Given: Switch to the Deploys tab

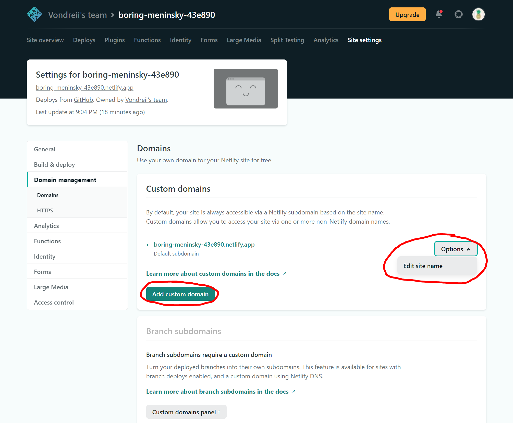Looking at the screenshot, I should point(84,40).
